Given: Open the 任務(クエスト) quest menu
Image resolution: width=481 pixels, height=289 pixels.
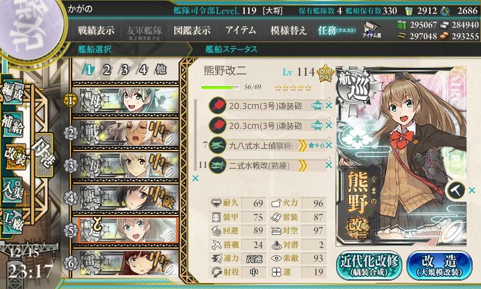Looking at the screenshot, I should pyautogui.click(x=337, y=30).
